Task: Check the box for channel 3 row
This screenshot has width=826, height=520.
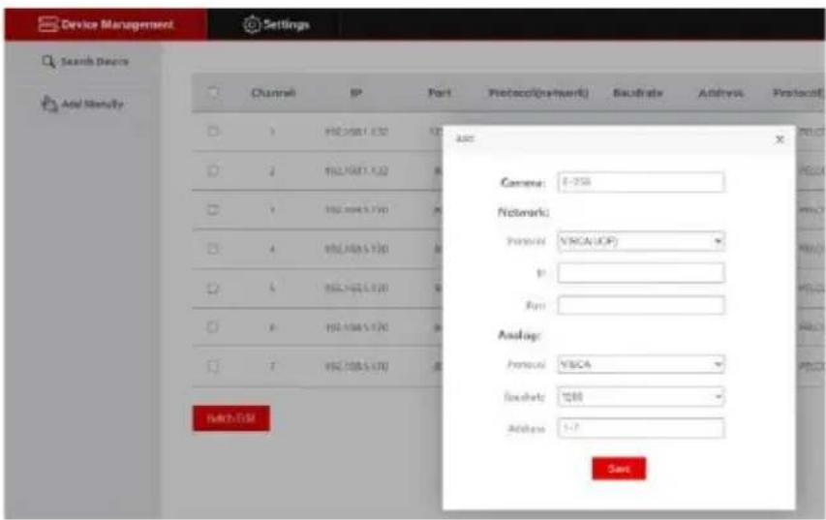Action: pyautogui.click(x=213, y=210)
